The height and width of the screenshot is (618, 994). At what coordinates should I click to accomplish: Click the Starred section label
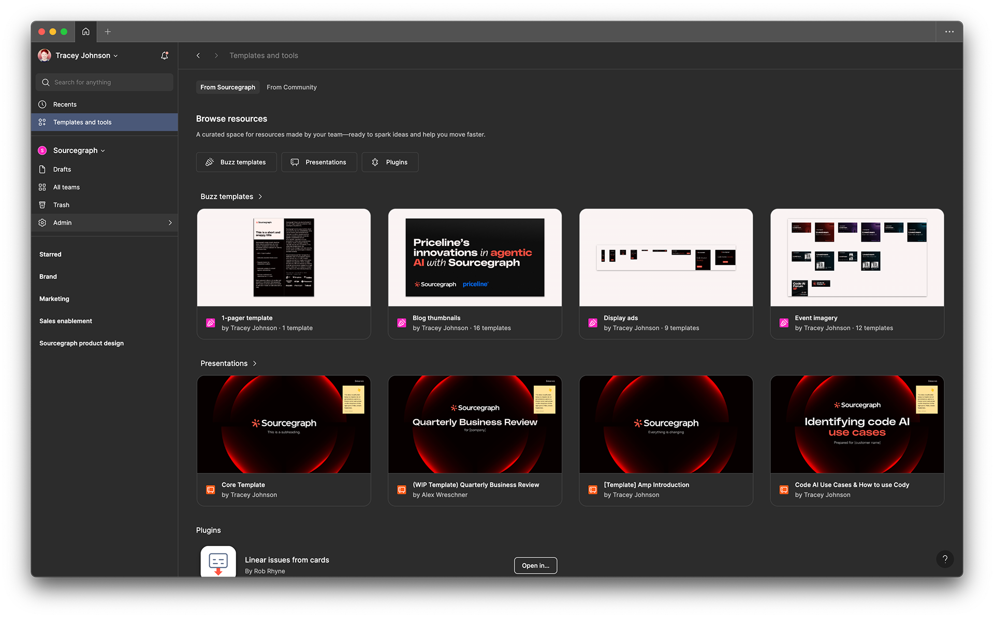pyautogui.click(x=50, y=254)
